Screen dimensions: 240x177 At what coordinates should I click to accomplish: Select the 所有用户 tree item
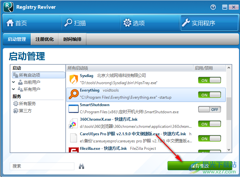[x=32, y=89]
